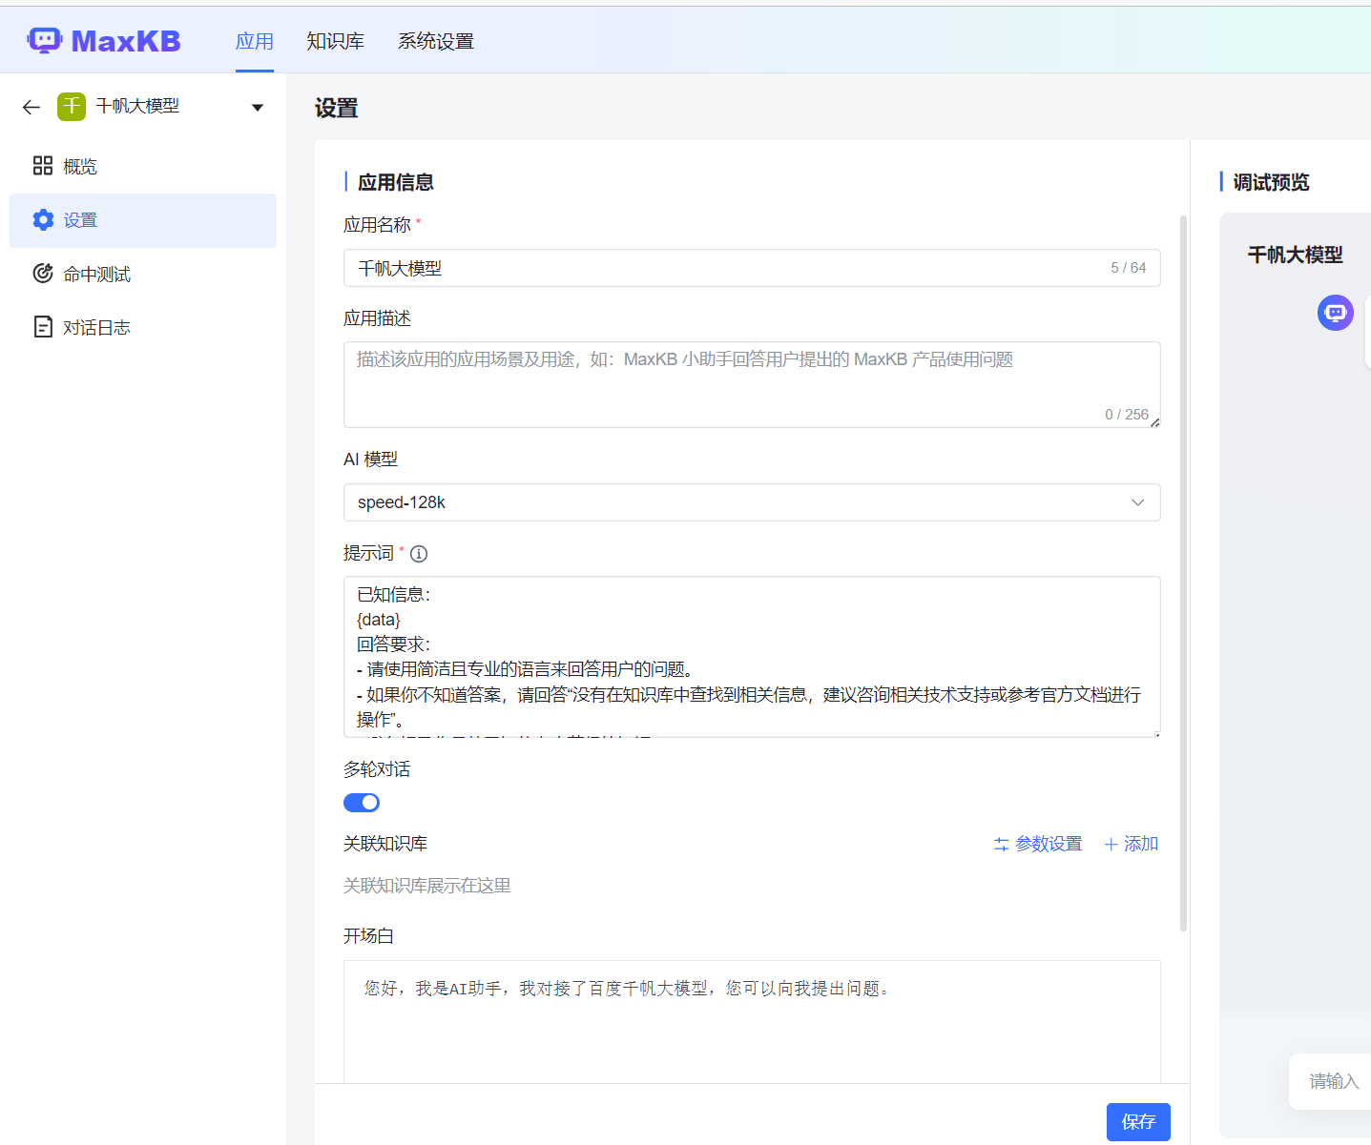Viewport: 1371px width, 1145px height.
Task: Switch to the 应用 top tab
Action: pyautogui.click(x=255, y=41)
